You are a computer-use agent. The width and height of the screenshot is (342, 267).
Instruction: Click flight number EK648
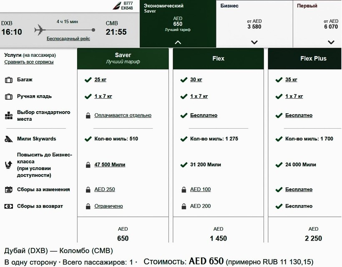coord(127,8)
